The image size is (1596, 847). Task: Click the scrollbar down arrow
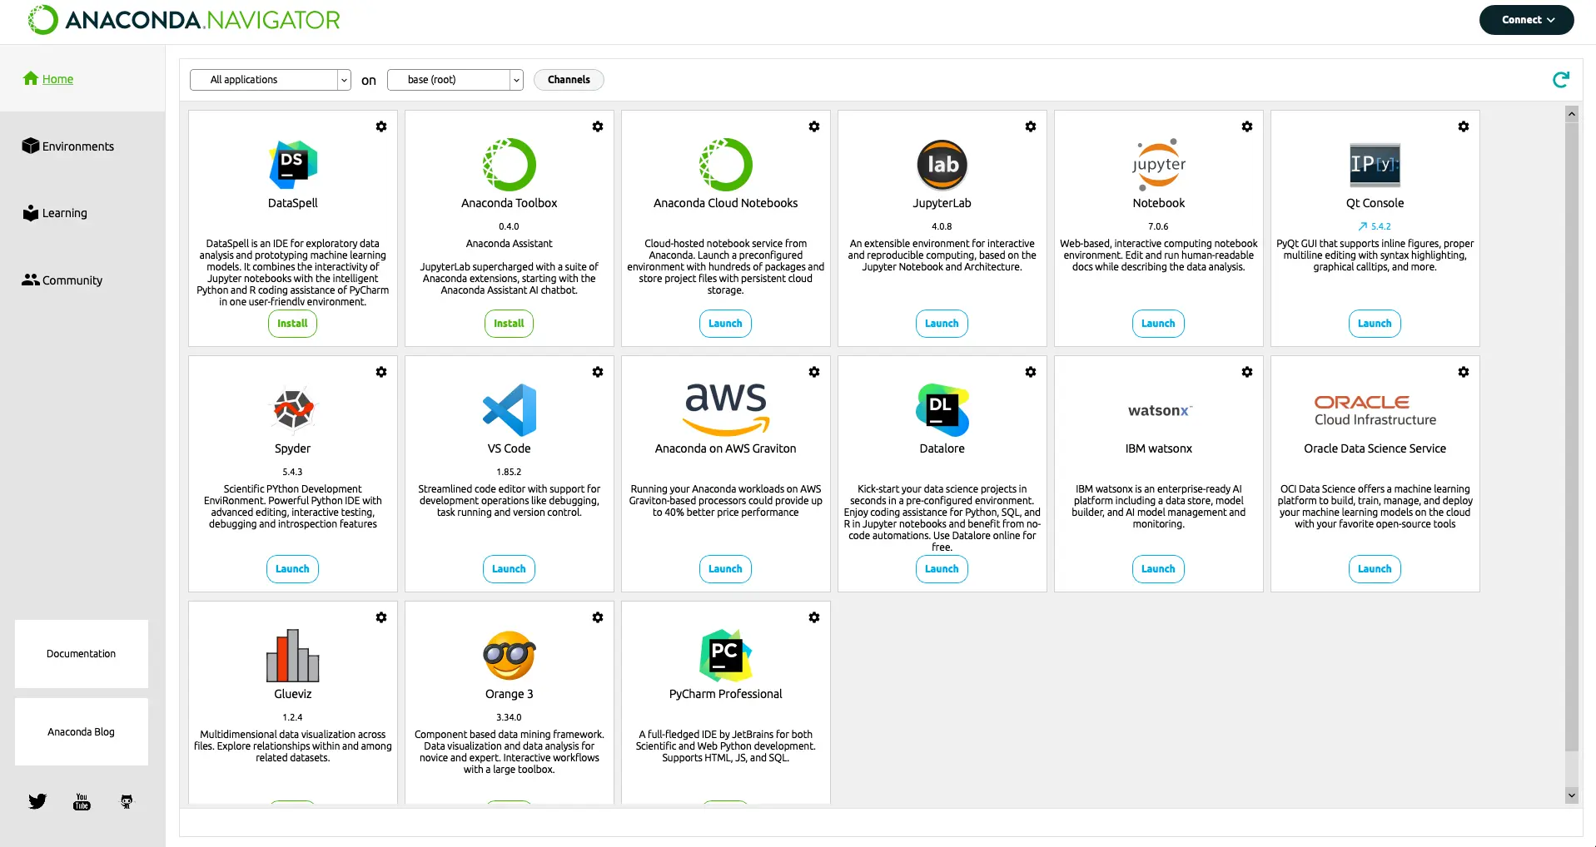[x=1572, y=795]
